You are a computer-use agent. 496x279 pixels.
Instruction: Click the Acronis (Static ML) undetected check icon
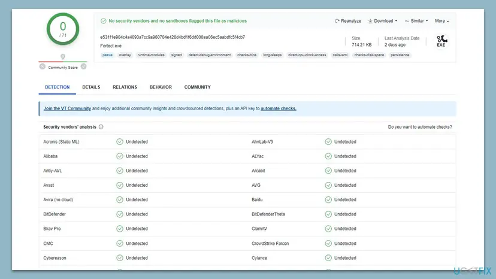tap(120, 142)
